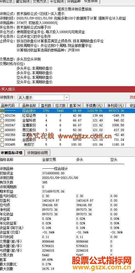Click stock code 601236
This screenshot has width=135, height=273.
coord(10,116)
